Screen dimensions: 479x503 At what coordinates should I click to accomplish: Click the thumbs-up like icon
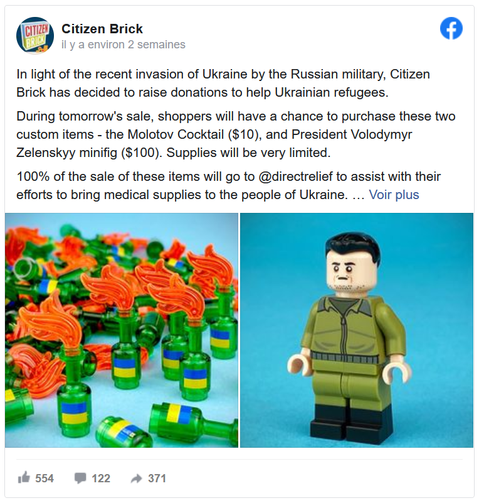point(24,478)
